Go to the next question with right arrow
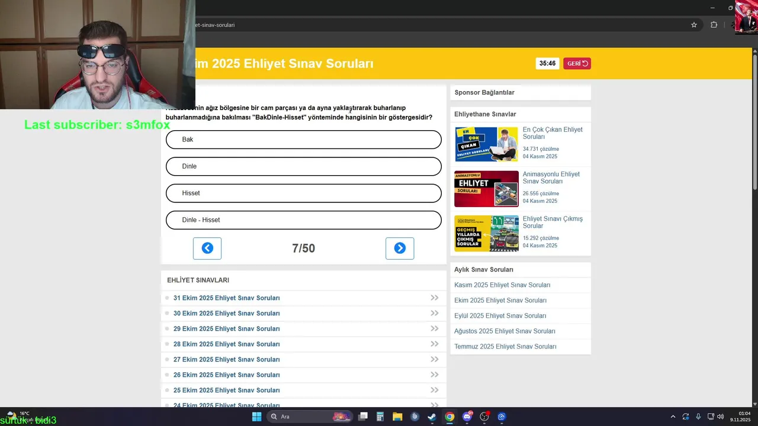The image size is (758, 426). pyautogui.click(x=400, y=248)
